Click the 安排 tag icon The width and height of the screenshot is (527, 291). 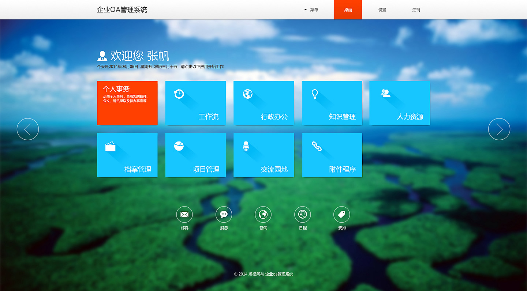pyautogui.click(x=342, y=215)
